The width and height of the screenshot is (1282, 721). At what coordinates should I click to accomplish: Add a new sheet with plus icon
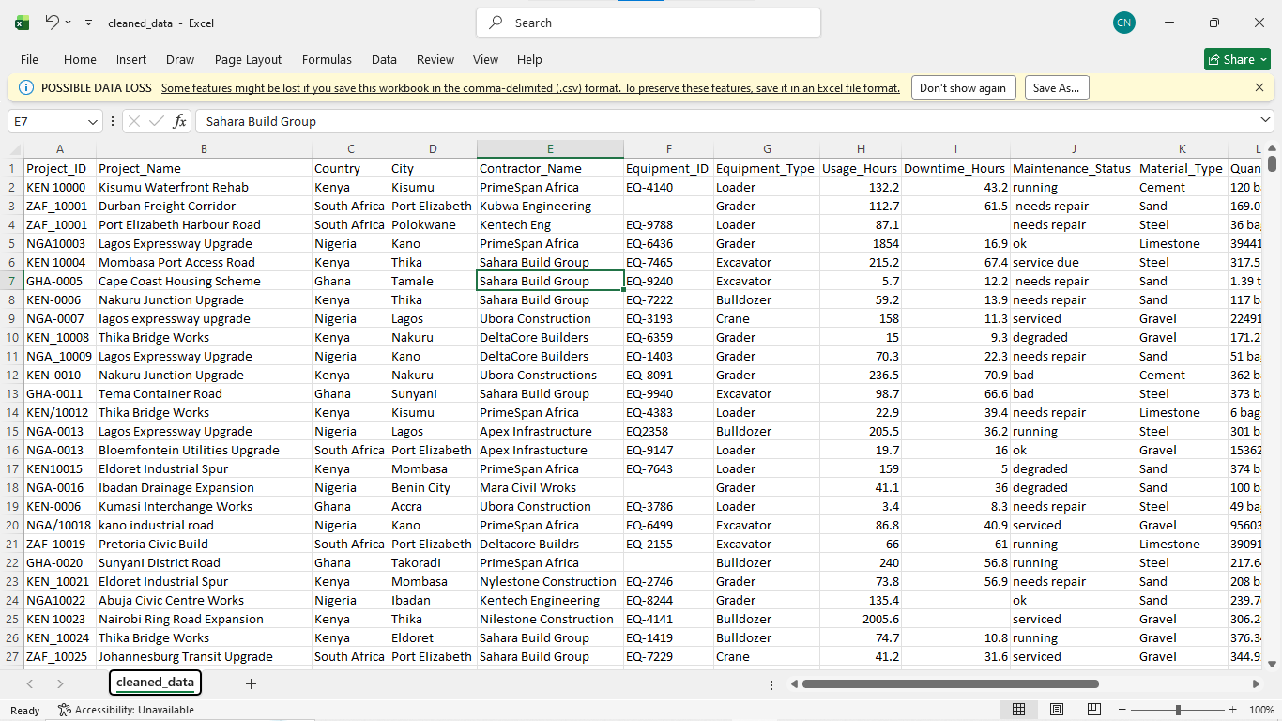(x=251, y=683)
